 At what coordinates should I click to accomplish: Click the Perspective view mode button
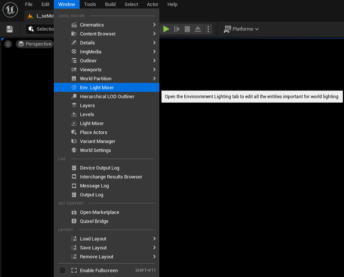35,44
